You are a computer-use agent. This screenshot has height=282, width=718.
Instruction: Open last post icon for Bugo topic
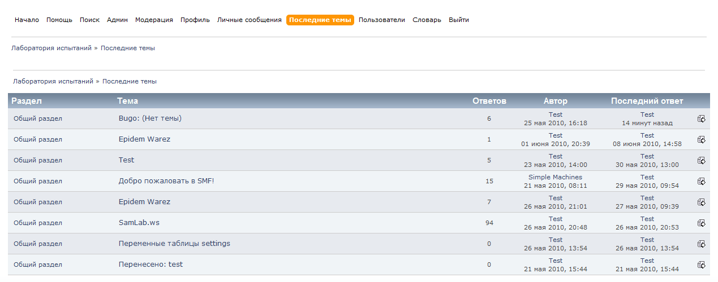tap(701, 118)
